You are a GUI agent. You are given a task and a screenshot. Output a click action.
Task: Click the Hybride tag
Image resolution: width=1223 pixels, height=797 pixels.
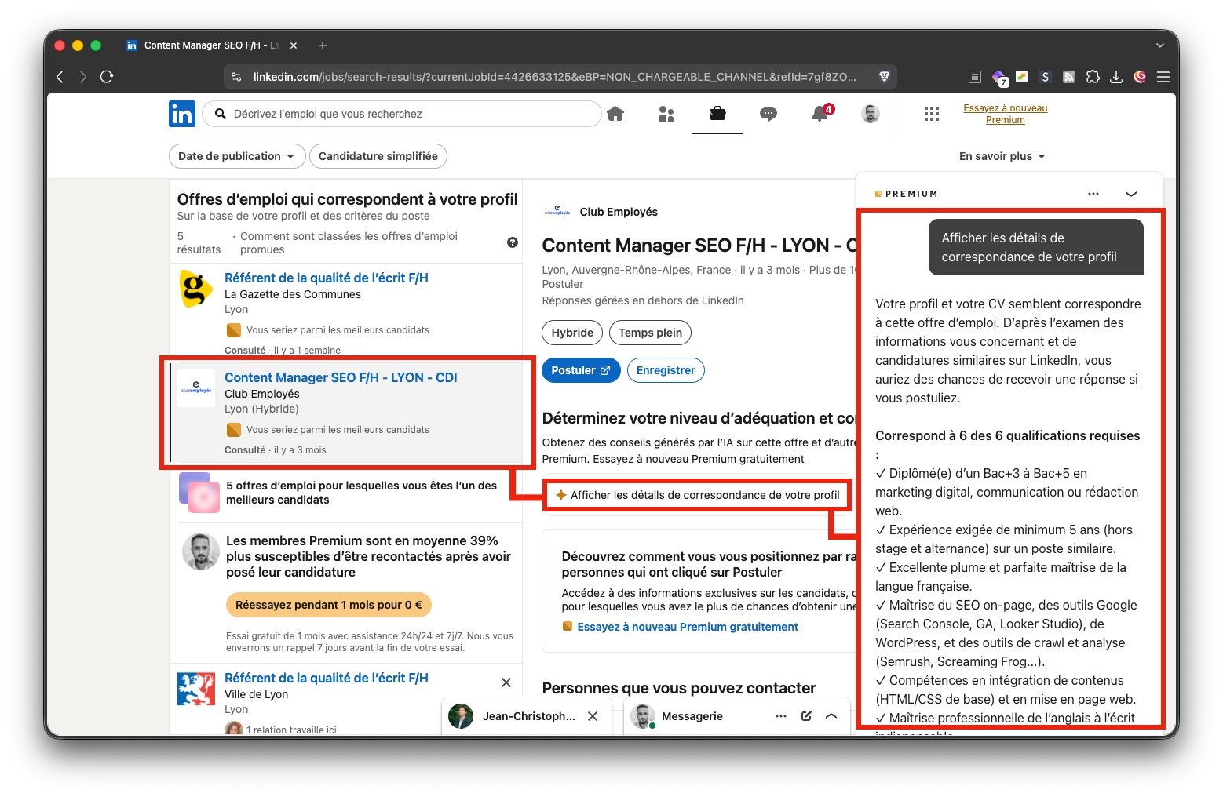(572, 333)
